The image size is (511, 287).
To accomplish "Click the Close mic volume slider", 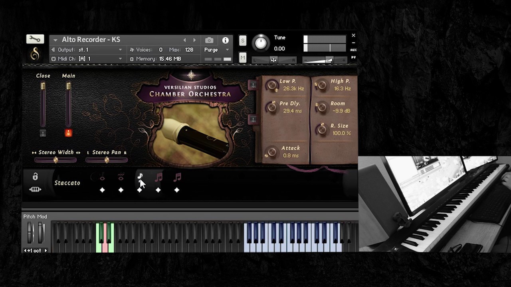I will click(43, 104).
